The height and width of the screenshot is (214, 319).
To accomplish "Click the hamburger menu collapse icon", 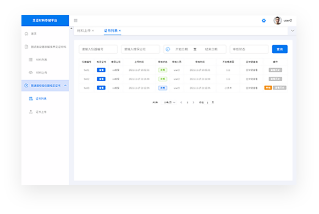I will click(75, 20).
